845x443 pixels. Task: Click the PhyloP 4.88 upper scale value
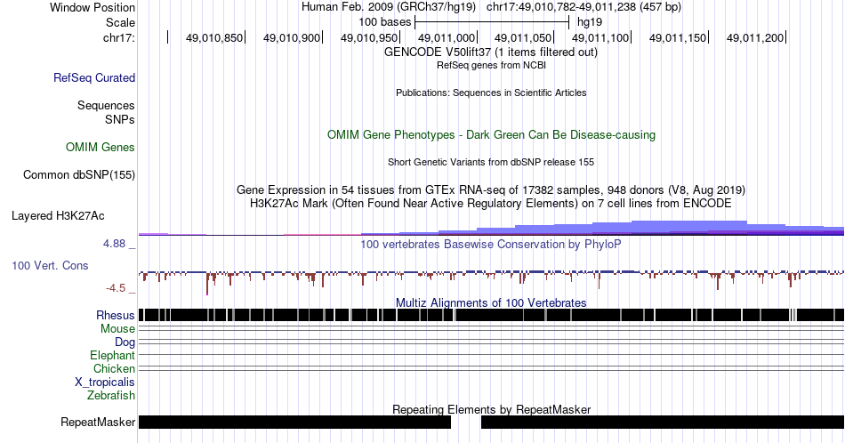(114, 244)
